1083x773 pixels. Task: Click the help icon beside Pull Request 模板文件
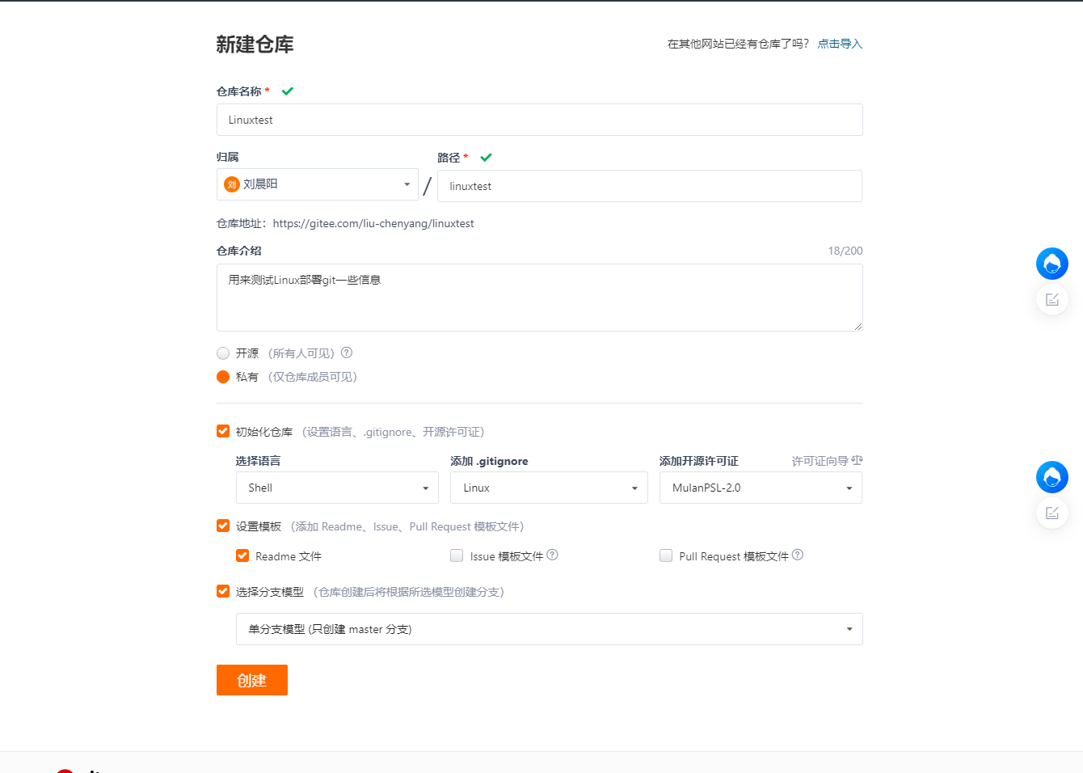tap(798, 555)
